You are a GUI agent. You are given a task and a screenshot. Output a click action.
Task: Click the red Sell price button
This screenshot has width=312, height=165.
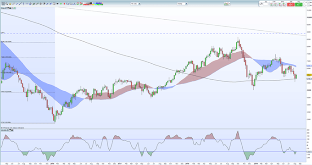pyautogui.click(x=291, y=5)
